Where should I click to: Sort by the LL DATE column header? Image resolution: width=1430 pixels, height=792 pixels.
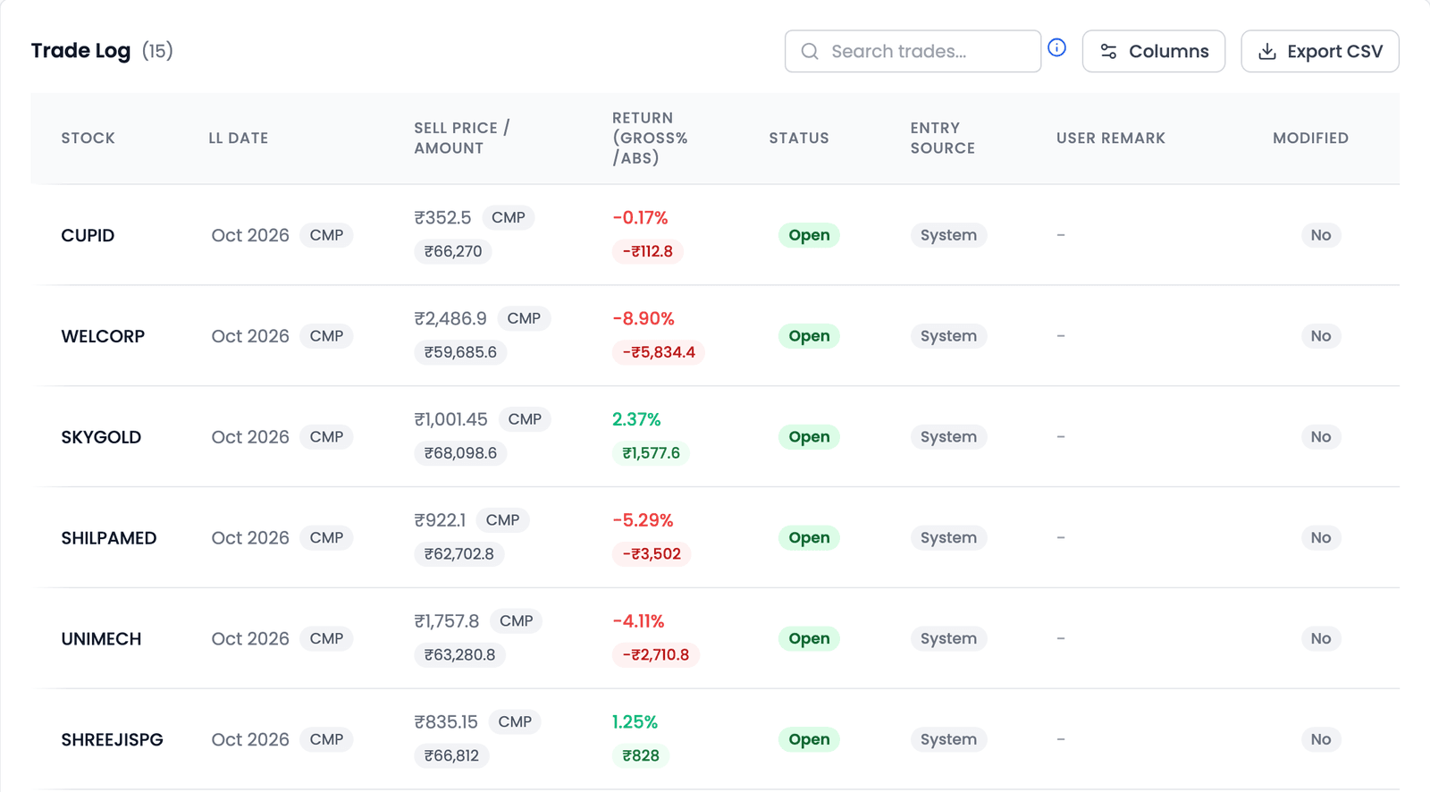click(239, 138)
